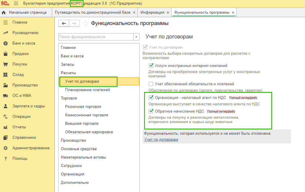Click into Поиск функциональности field
The height and width of the screenshot is (192, 305).
pos(96,37)
